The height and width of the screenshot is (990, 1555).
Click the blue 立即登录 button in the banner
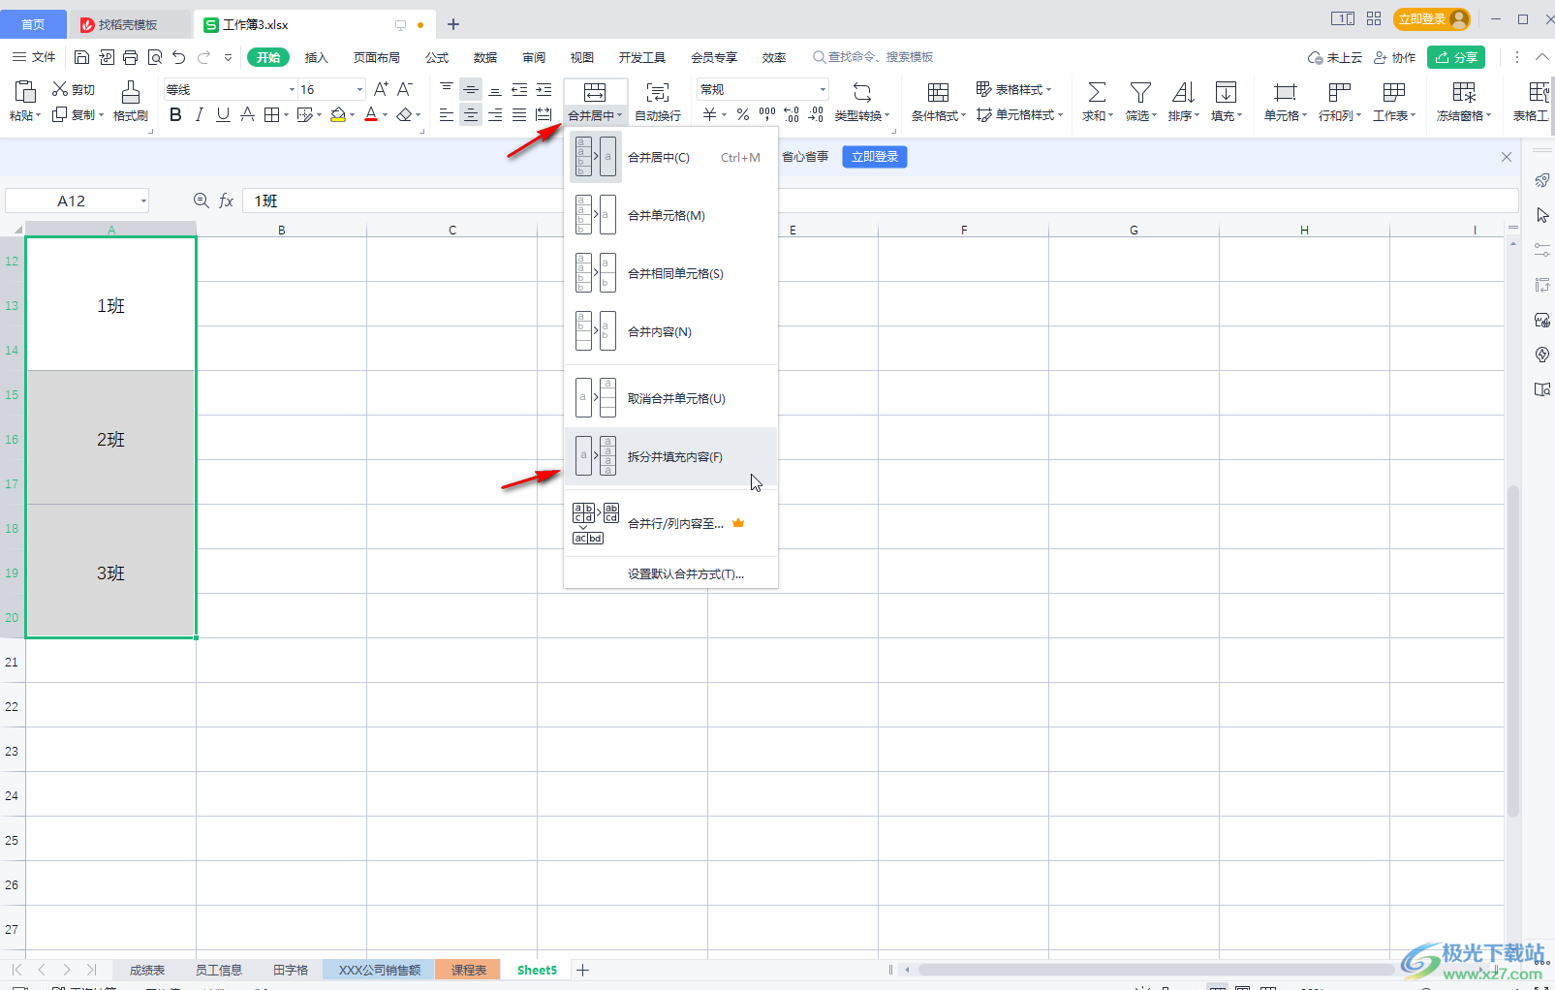tap(874, 157)
